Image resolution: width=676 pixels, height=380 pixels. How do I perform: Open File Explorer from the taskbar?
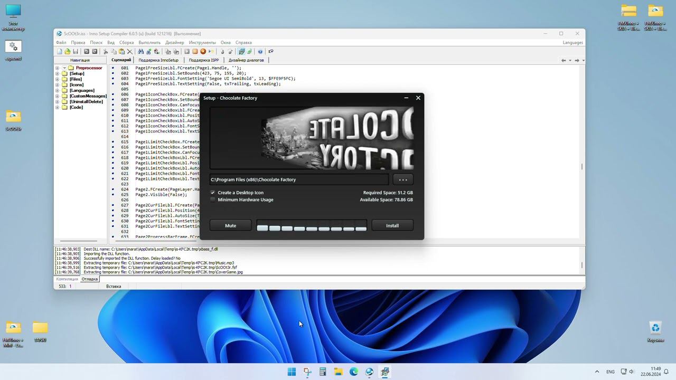click(338, 372)
